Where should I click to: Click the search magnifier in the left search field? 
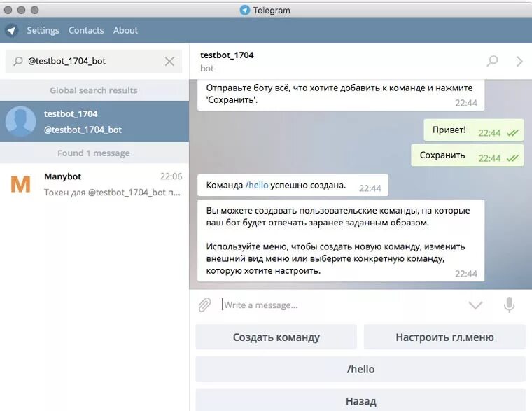point(18,61)
